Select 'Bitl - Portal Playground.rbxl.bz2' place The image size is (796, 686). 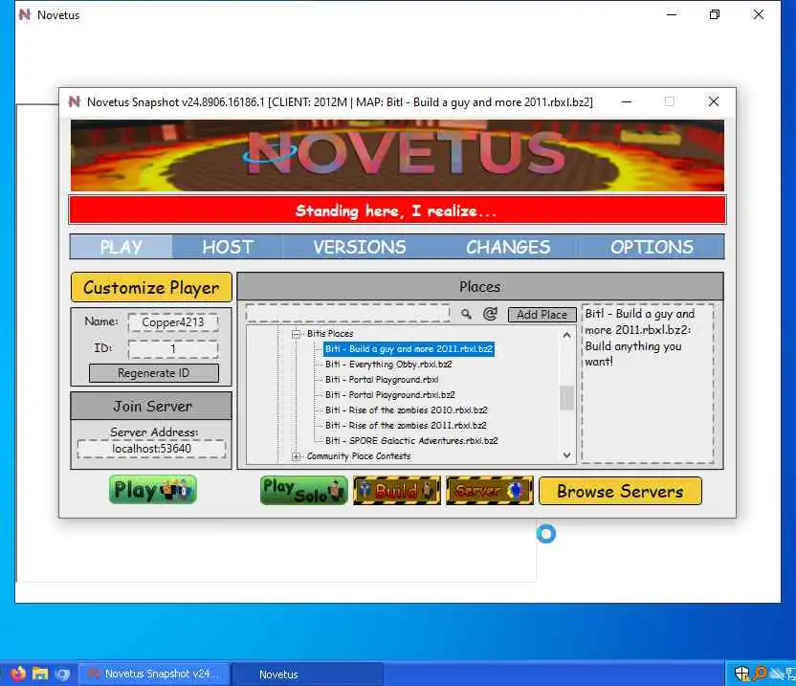coord(390,395)
